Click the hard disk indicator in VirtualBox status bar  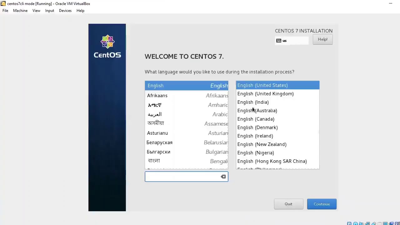349,224
